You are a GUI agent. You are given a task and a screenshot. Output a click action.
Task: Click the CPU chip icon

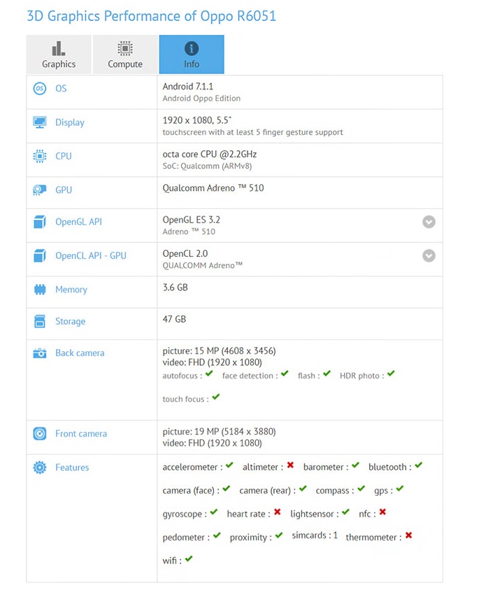[x=40, y=156]
